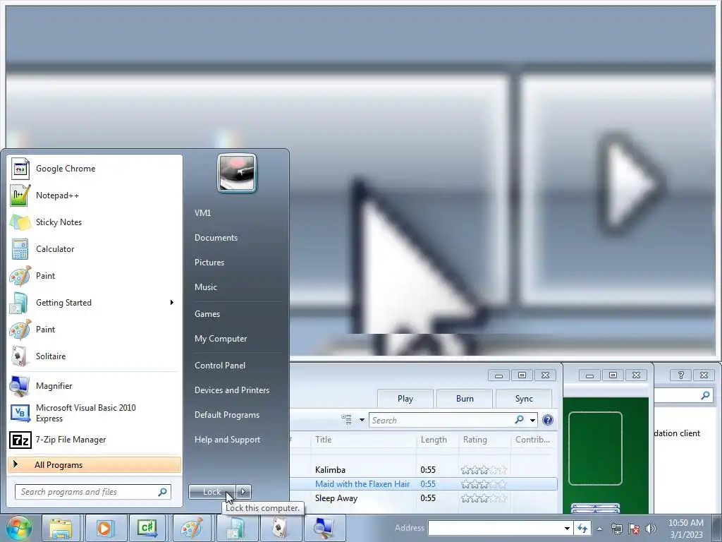Set star rating for Kalimba
722x542 pixels.
point(484,470)
